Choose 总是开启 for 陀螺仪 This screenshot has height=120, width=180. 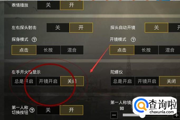click(122, 81)
